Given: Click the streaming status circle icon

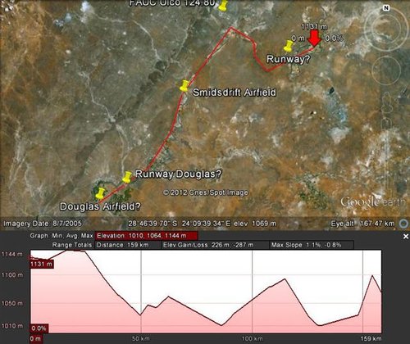Looking at the screenshot, I should point(403,224).
